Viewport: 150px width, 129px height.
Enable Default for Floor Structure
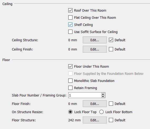111,120
